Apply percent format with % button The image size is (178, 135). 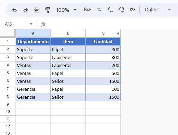coord(99,10)
